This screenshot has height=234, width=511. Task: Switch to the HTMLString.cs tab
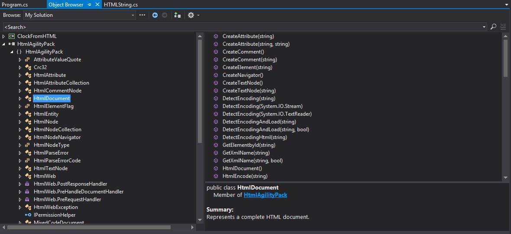click(x=120, y=5)
